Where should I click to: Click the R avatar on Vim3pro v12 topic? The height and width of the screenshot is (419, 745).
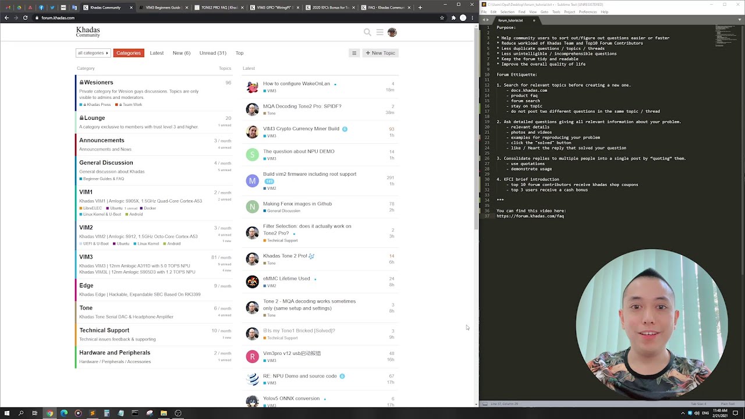pos(252,357)
